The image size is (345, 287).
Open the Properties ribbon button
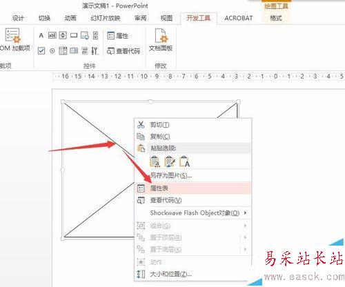117,36
